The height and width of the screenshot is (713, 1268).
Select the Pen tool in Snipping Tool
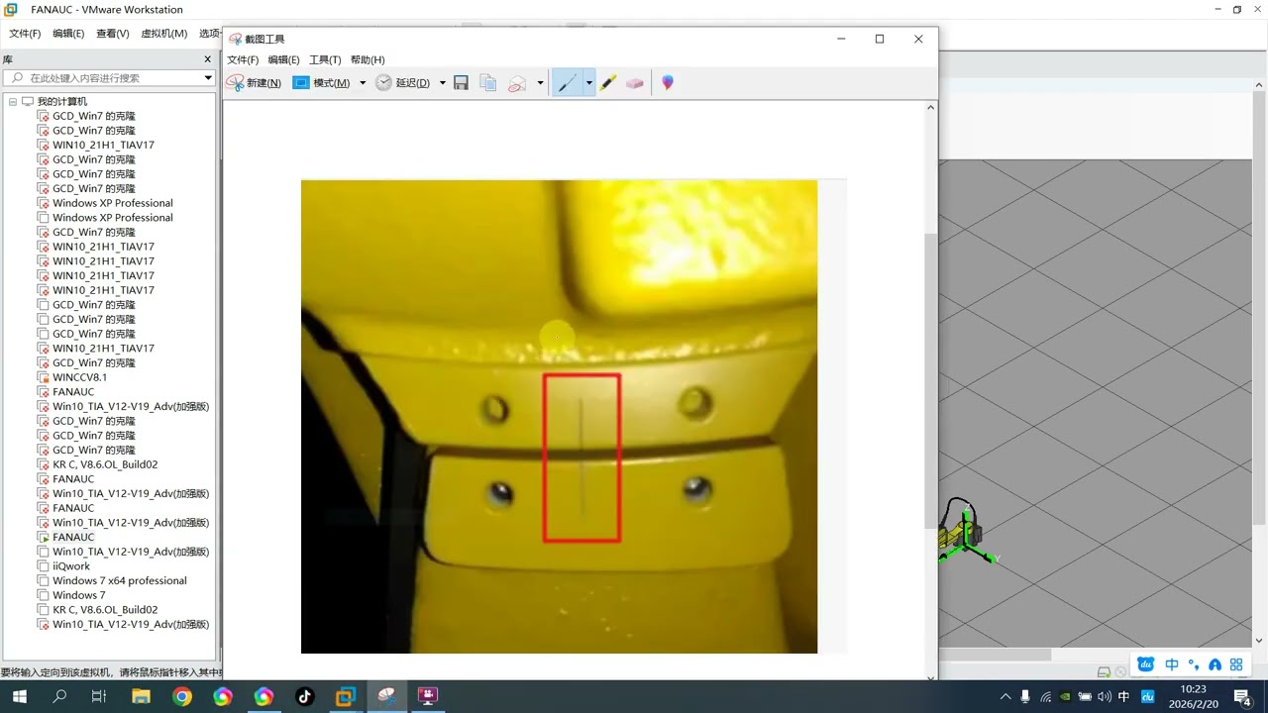pyautogui.click(x=567, y=83)
